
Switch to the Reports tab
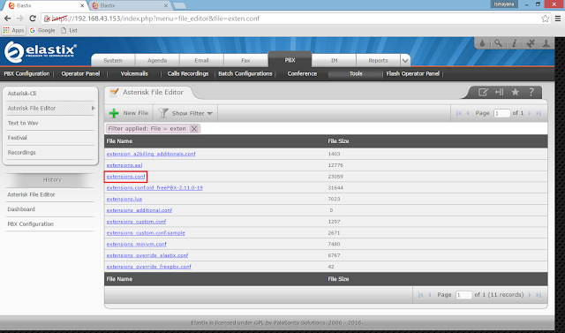(x=378, y=61)
